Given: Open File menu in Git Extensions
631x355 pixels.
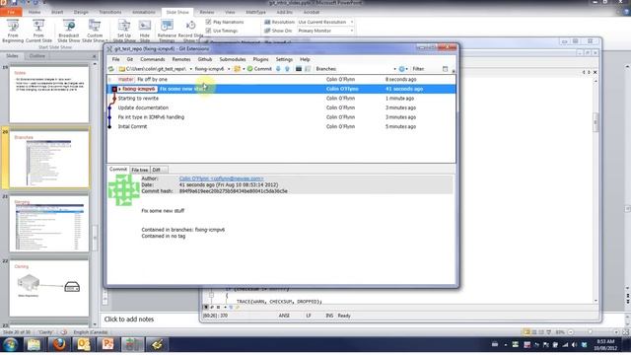Looking at the screenshot, I should (x=116, y=59).
